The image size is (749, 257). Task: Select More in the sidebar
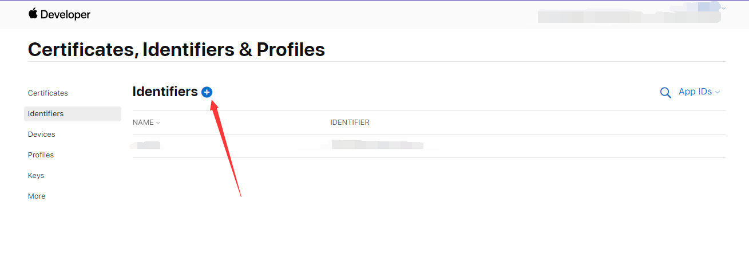[37, 196]
